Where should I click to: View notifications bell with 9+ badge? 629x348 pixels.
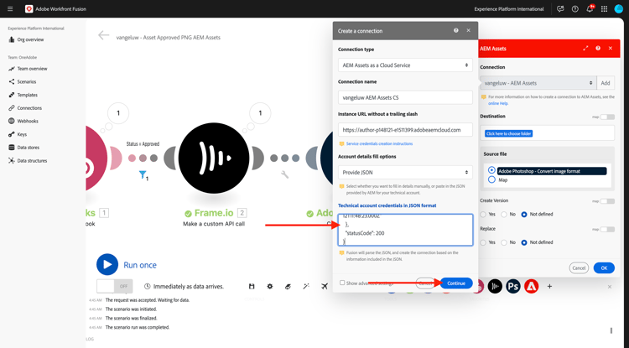[590, 9]
